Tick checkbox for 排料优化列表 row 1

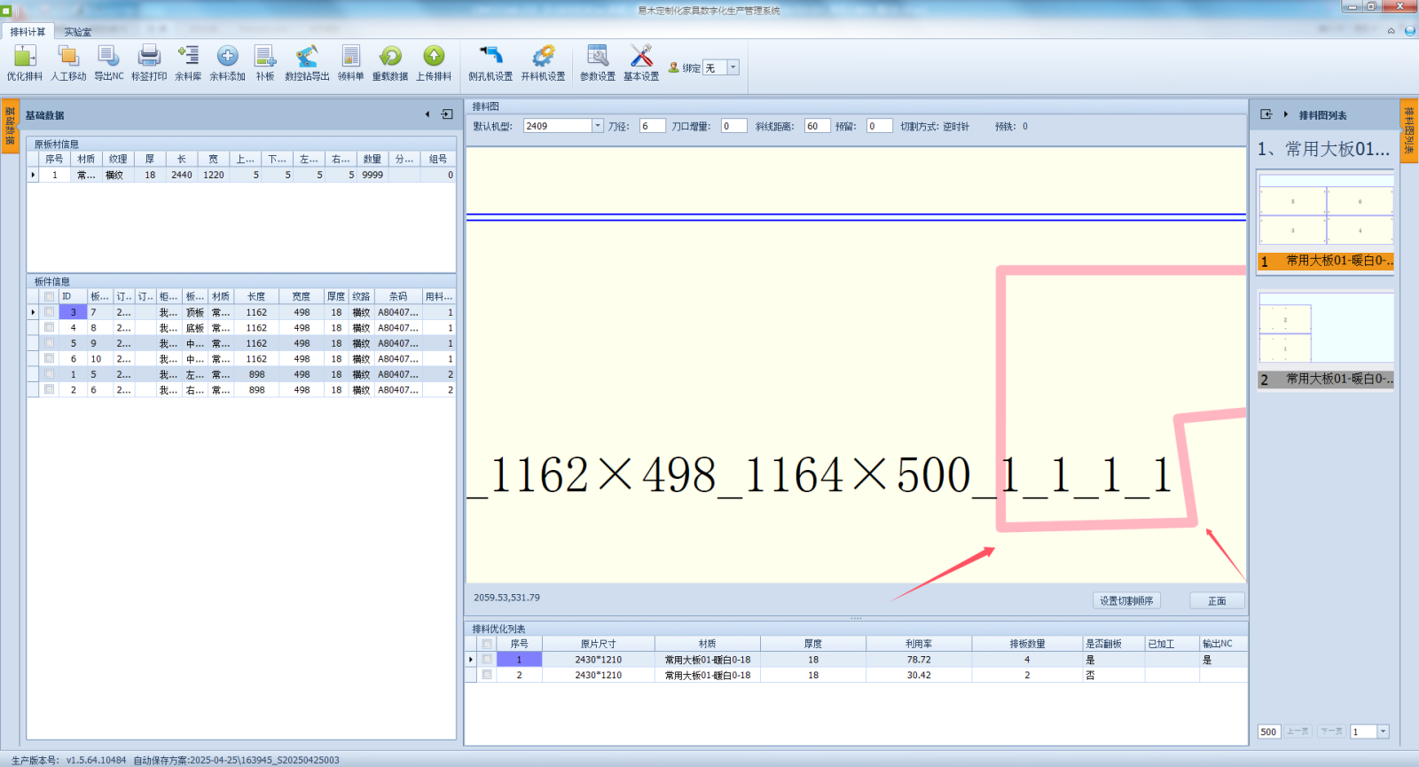click(487, 660)
